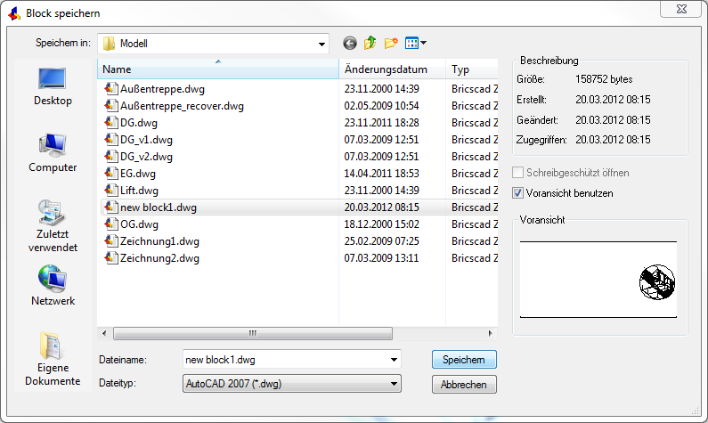Screen dimensions: 708x423
Task: Click date 23.11.2011 18:28
Action: [x=381, y=123]
